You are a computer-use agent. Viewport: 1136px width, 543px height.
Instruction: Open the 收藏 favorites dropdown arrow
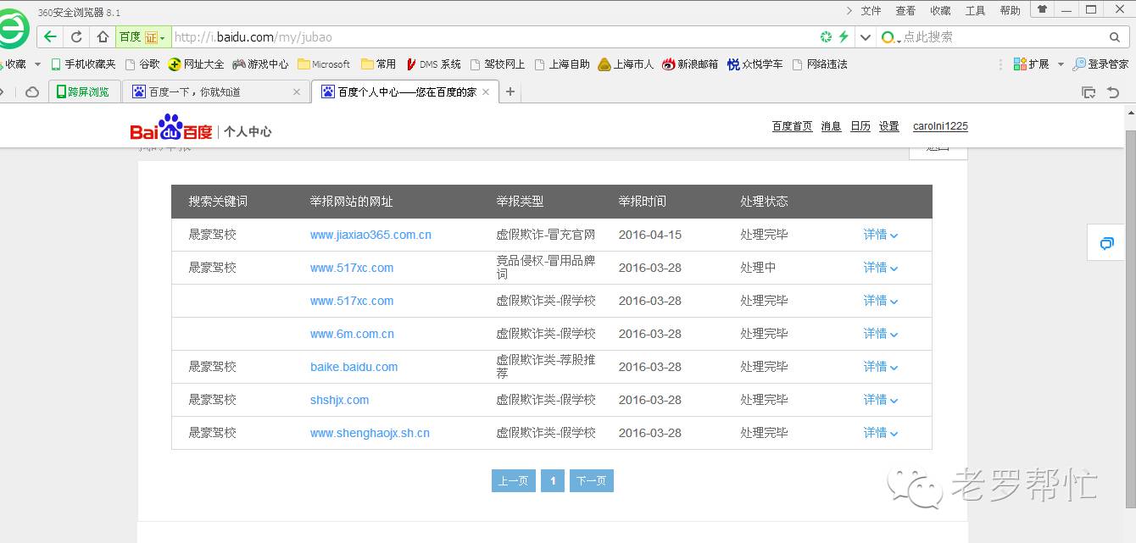37,64
